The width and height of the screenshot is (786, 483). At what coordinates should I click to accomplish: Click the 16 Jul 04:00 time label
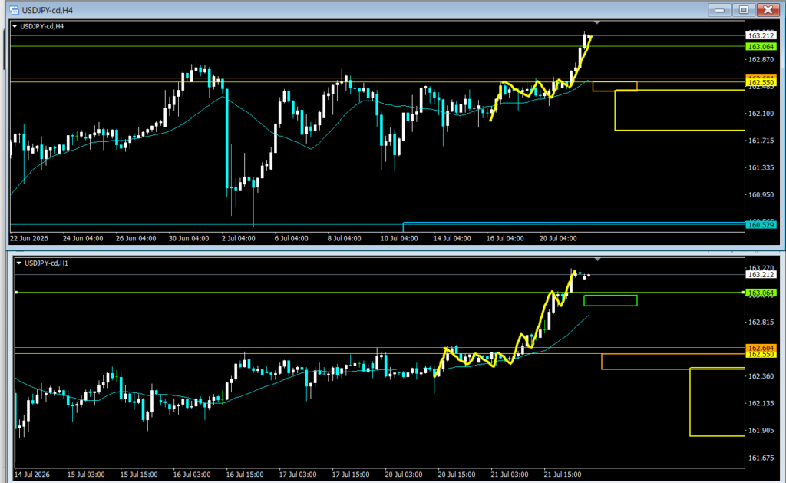point(505,238)
